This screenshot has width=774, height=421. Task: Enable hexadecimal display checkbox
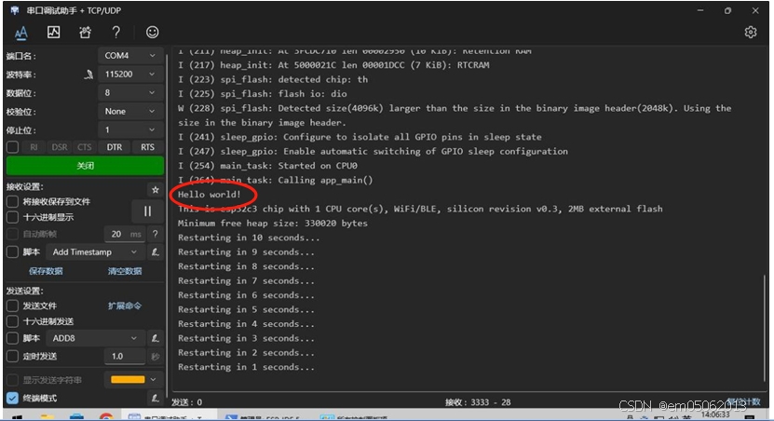13,217
